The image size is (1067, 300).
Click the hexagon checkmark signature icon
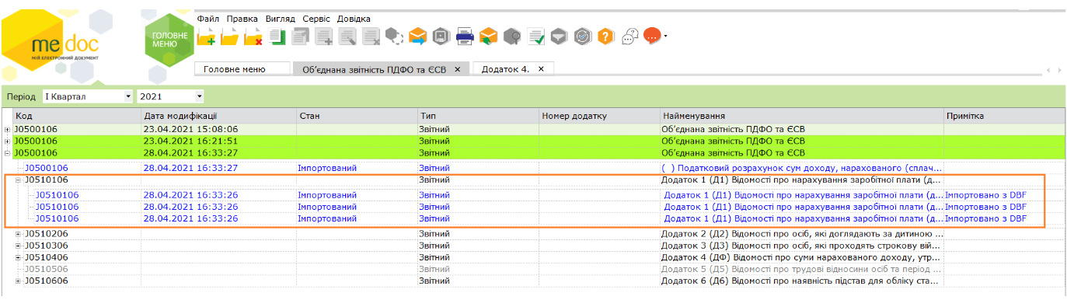pos(583,36)
